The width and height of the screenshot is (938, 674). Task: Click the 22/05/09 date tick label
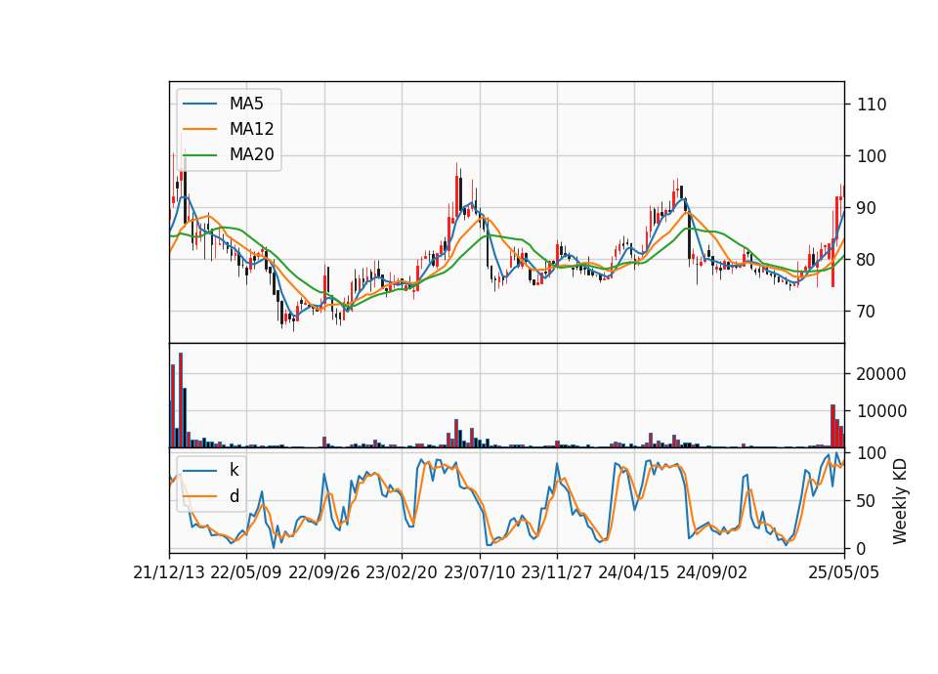tap(246, 572)
